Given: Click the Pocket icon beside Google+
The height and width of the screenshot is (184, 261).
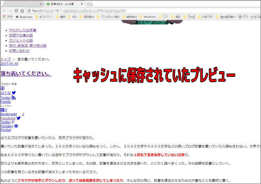Looking at the screenshot, I should (16, 126).
